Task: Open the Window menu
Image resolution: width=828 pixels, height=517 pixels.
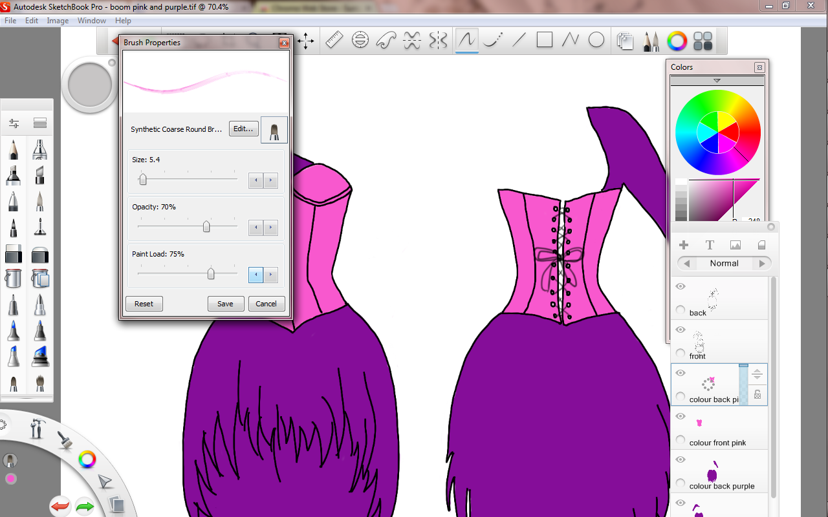Action: [92, 21]
